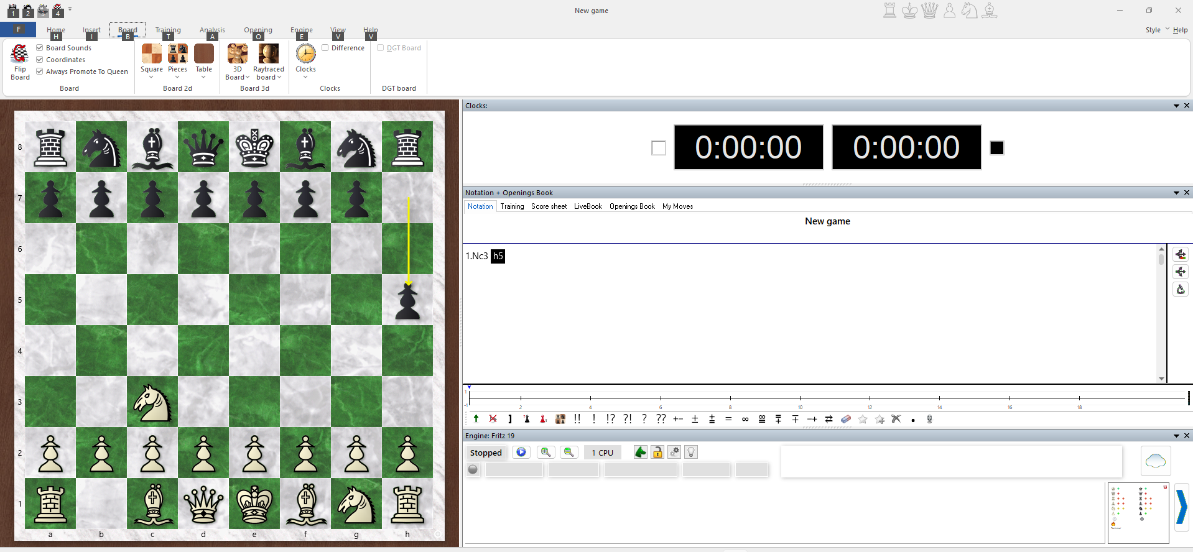Uncheck the Coordinates option
Image resolution: width=1193 pixels, height=552 pixels.
[40, 60]
